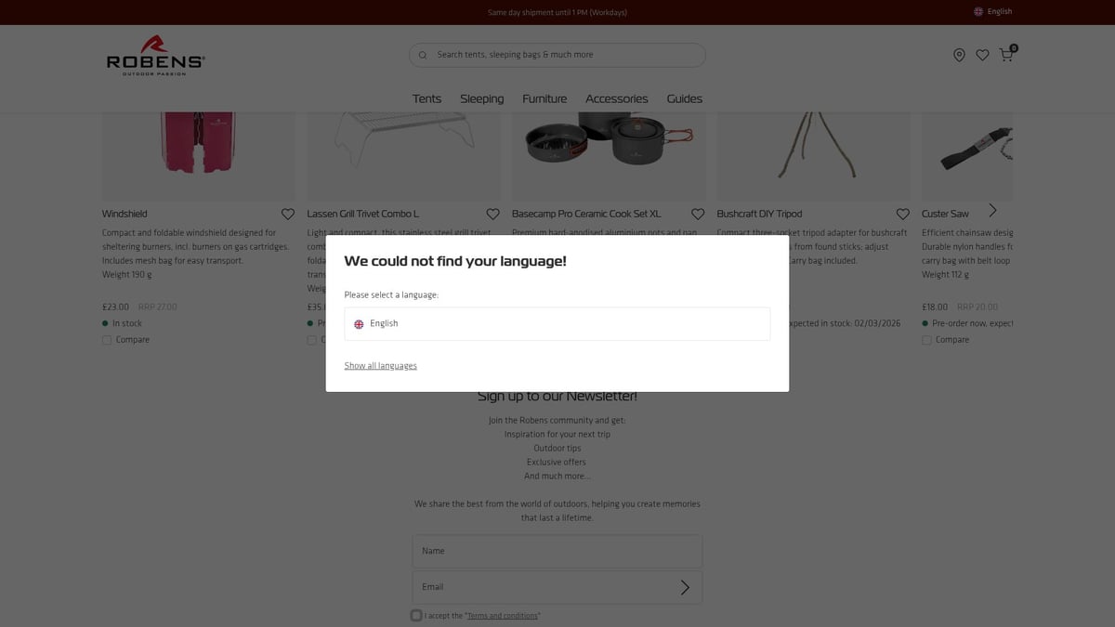Favorite the Basecamp Pro Ceramic Cook Set
The image size is (1115, 627).
pos(698,214)
